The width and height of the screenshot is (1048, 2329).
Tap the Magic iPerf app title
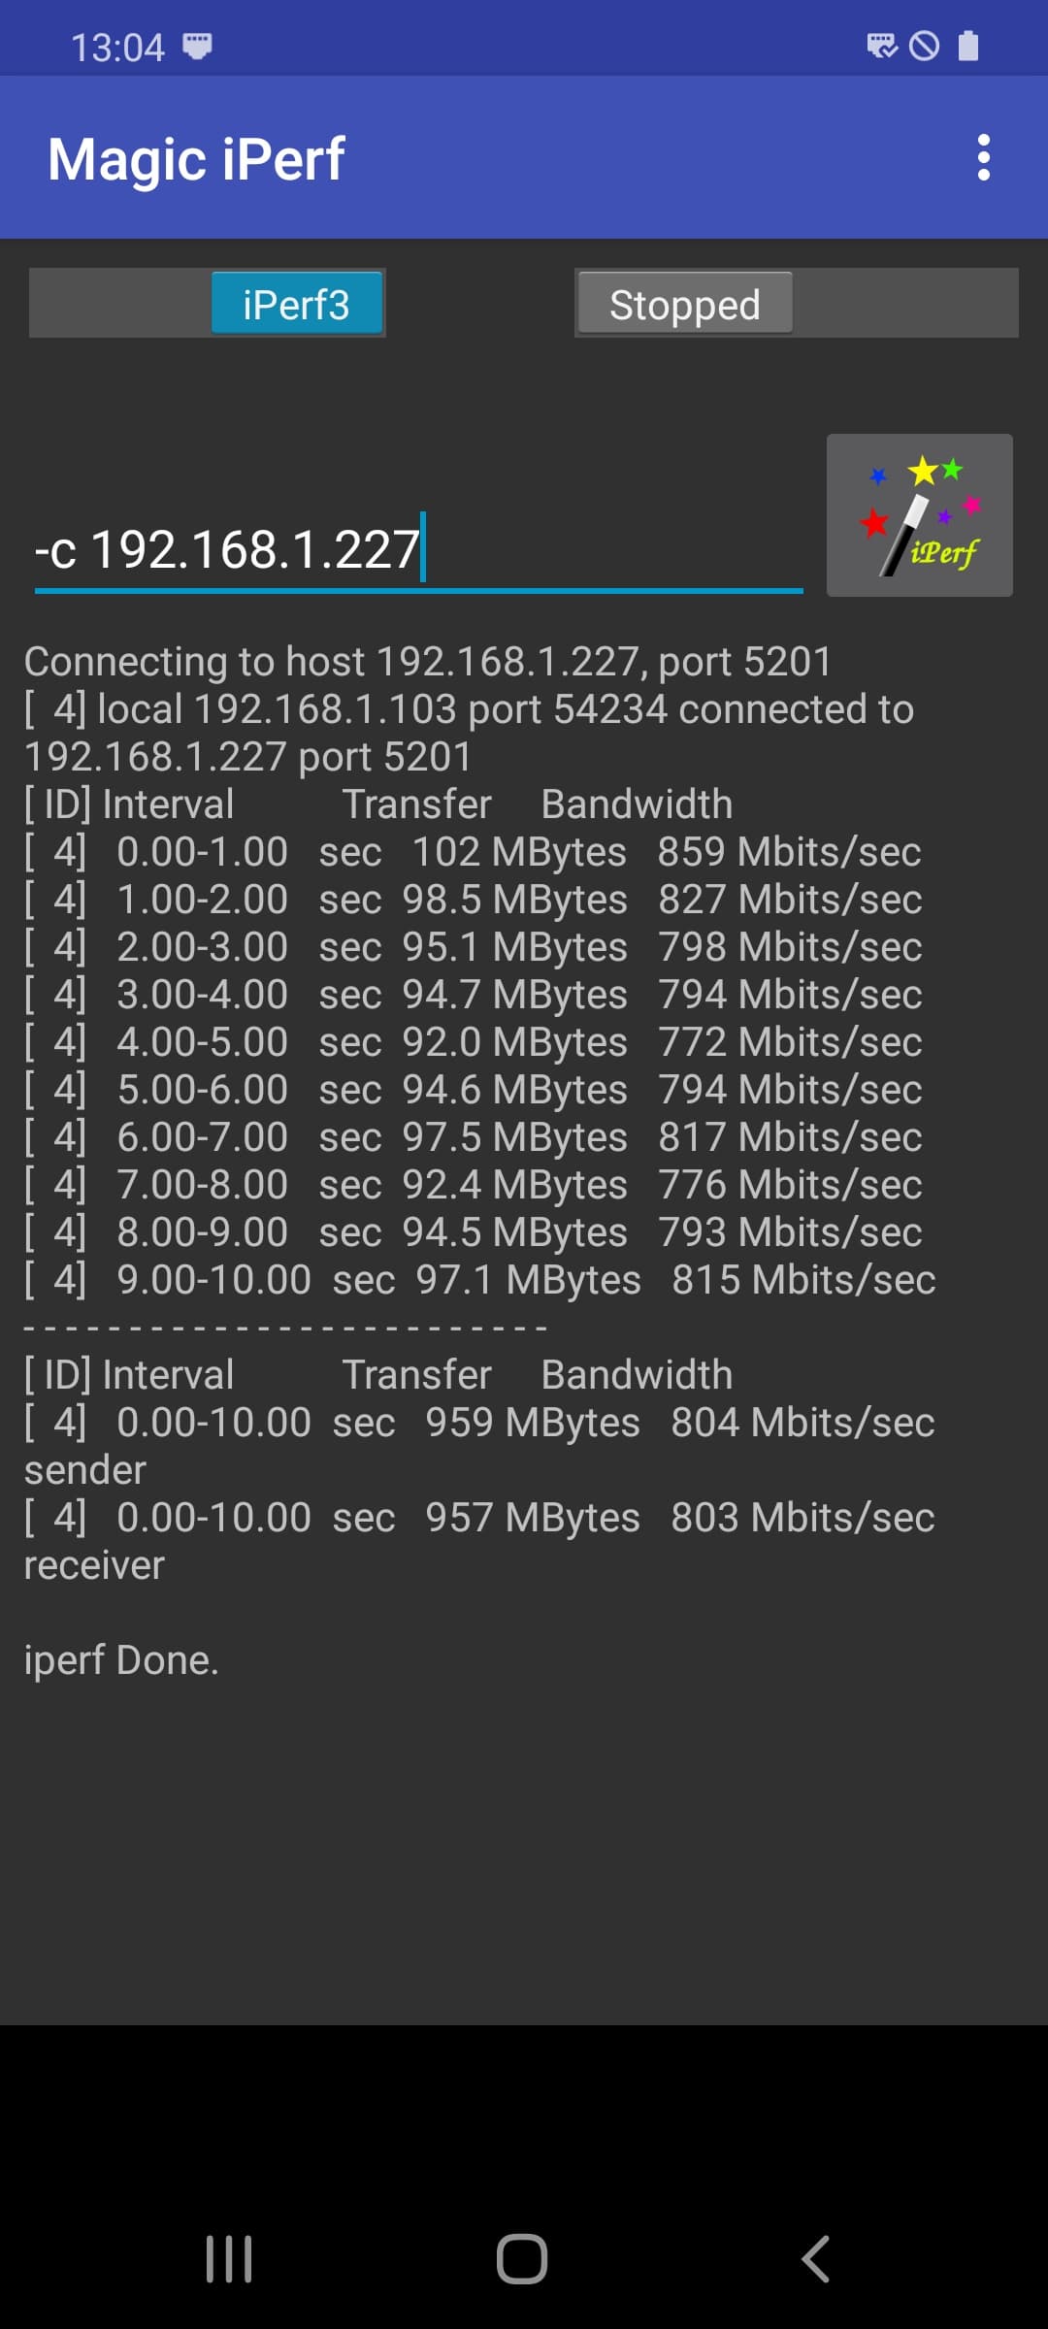196,158
